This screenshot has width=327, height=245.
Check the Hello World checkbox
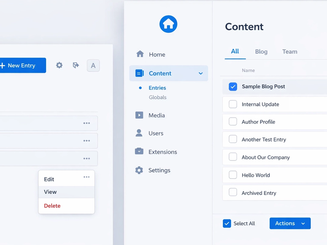[x=233, y=175]
